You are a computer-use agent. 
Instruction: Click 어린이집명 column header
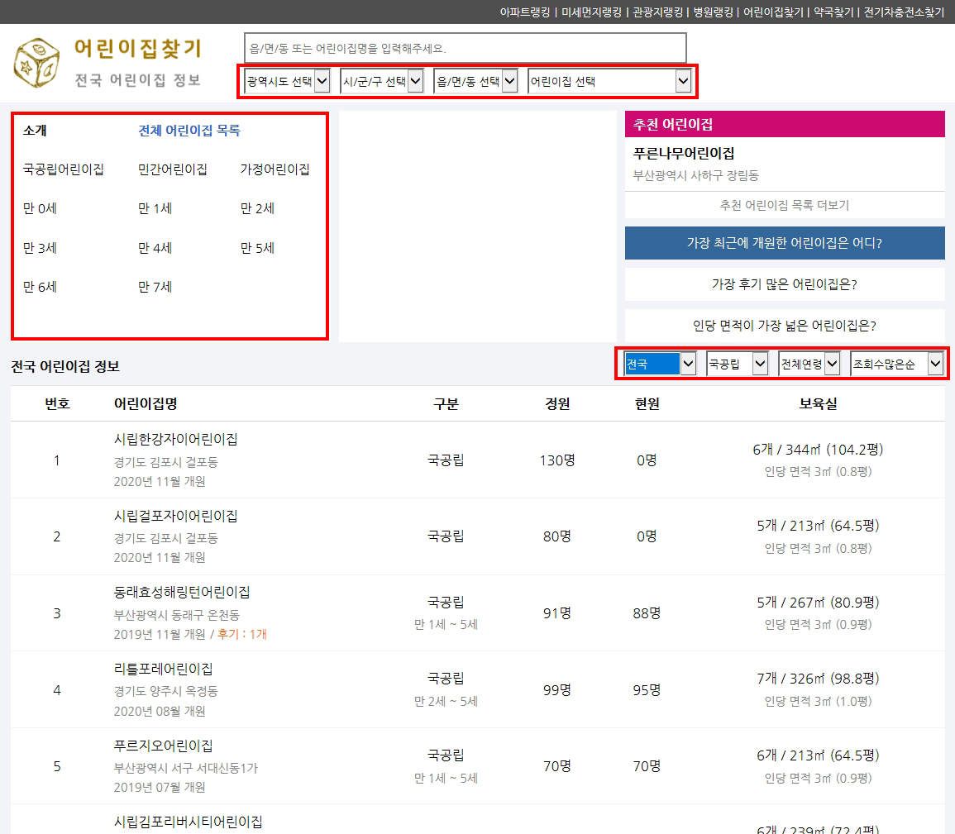pos(145,403)
